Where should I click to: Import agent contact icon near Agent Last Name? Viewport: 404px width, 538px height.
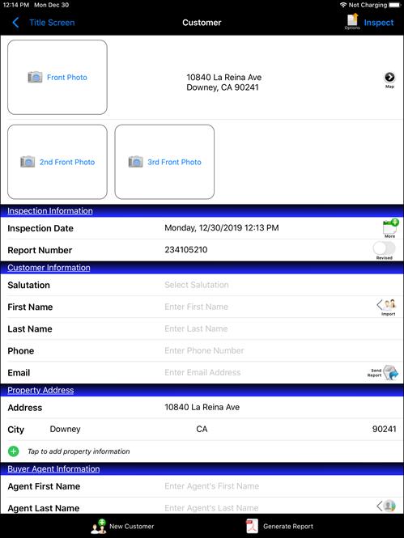click(386, 506)
